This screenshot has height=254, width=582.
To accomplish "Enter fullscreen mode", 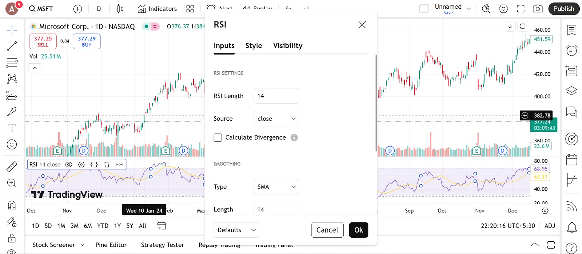I will point(521,9).
